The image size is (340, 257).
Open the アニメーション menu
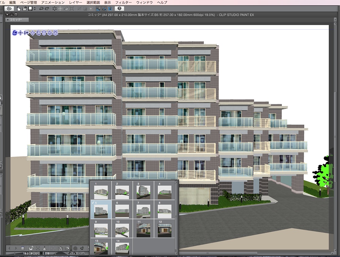[53, 2]
